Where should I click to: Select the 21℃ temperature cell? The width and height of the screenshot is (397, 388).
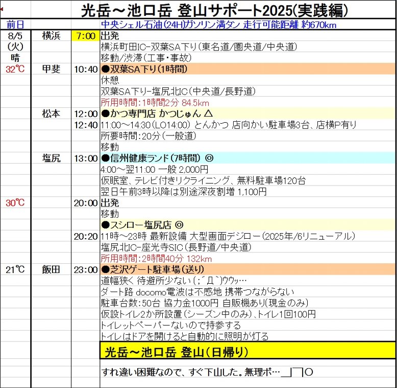point(15,269)
